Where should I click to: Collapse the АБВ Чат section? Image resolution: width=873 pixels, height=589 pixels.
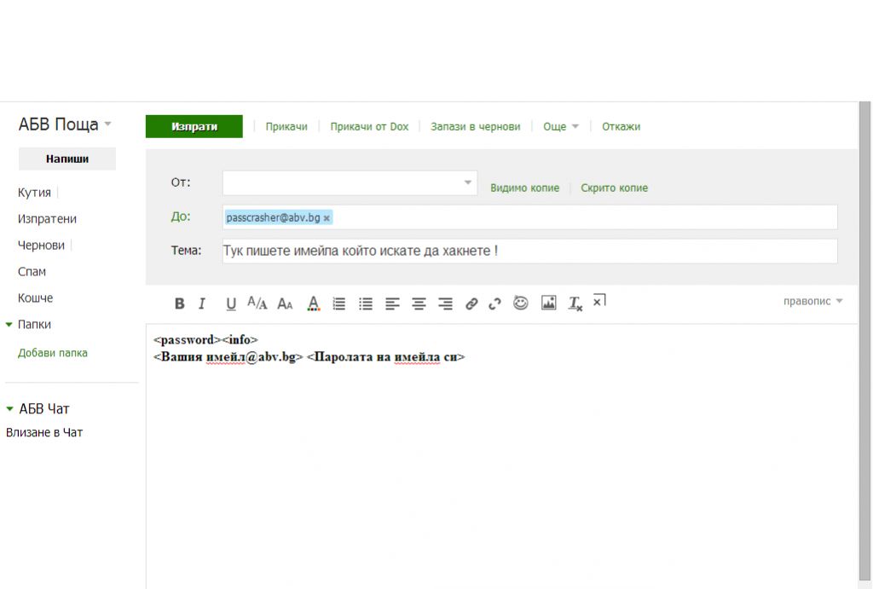tap(9, 408)
